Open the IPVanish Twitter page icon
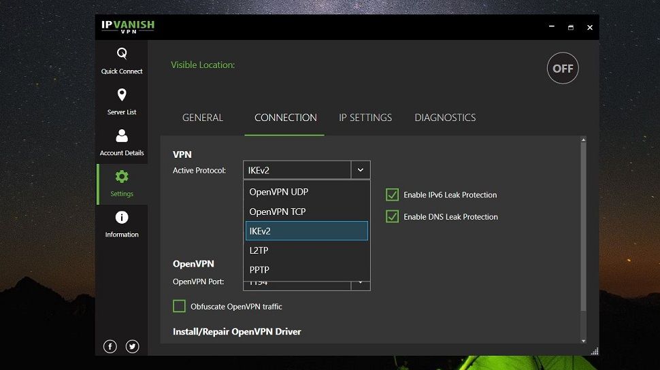Image resolution: width=660 pixels, height=370 pixels. (132, 346)
